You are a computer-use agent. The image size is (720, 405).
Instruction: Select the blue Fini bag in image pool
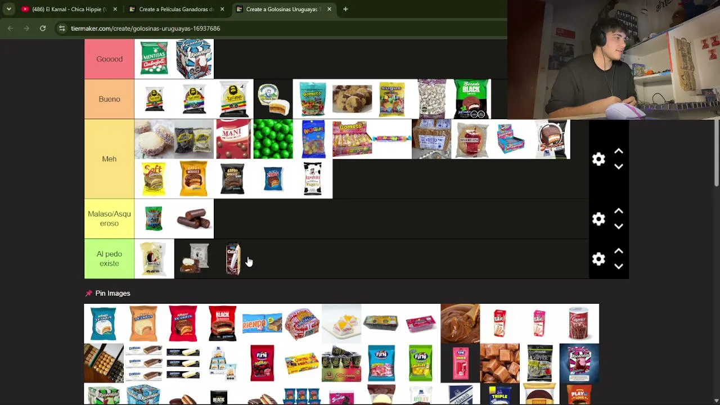point(381,363)
